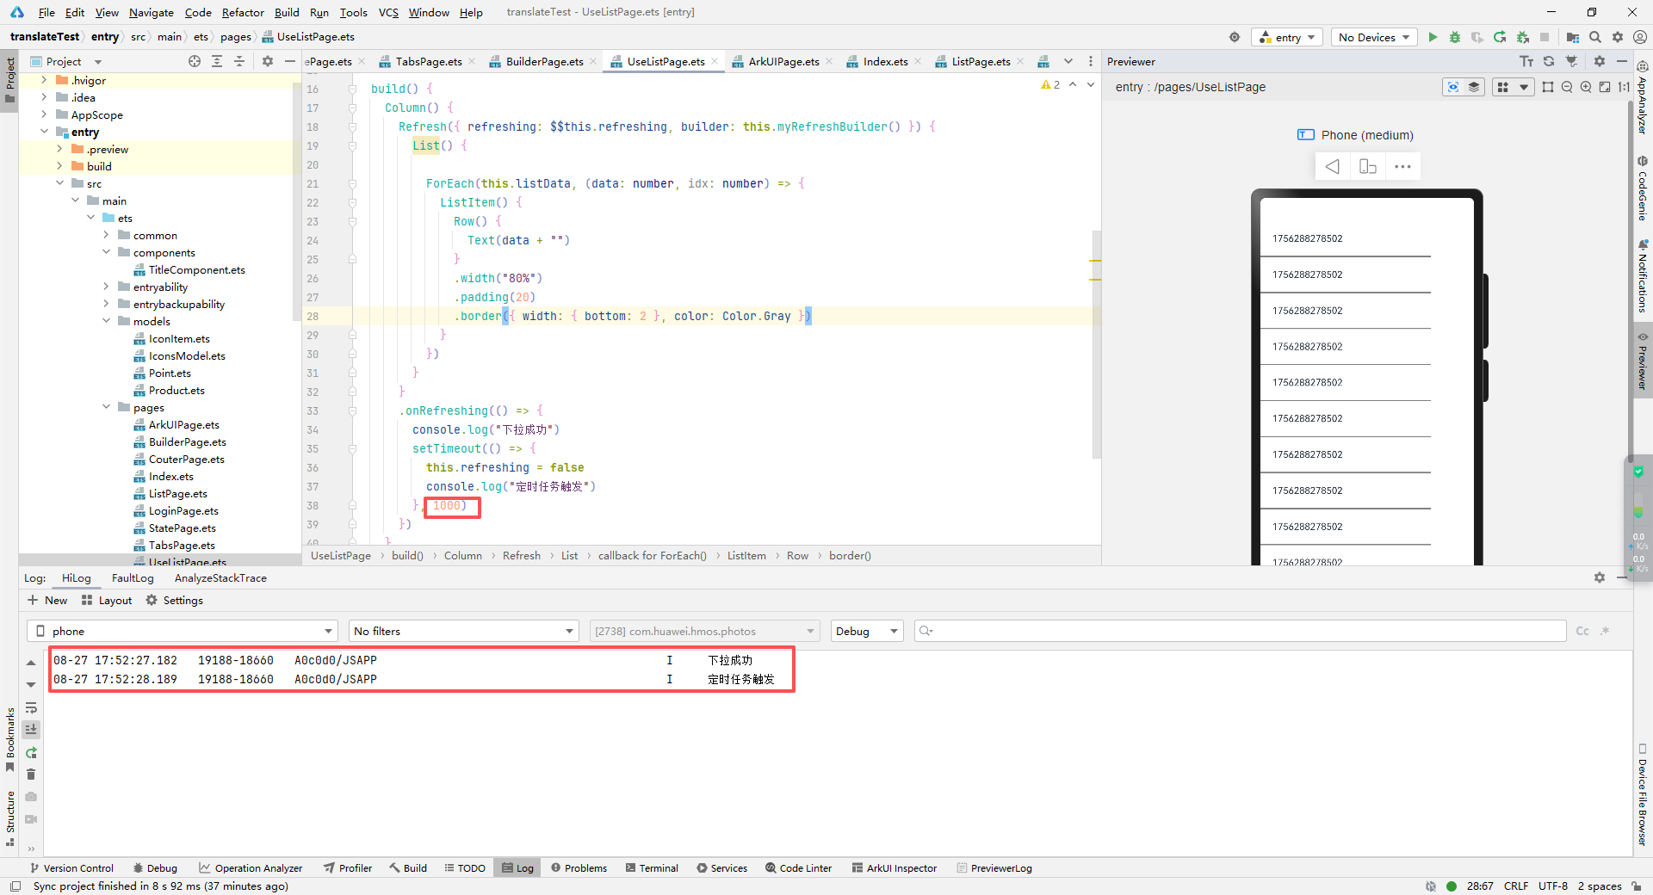This screenshot has height=895, width=1653.
Task: Toggle inspector eye mode in Previewer
Action: (1453, 87)
